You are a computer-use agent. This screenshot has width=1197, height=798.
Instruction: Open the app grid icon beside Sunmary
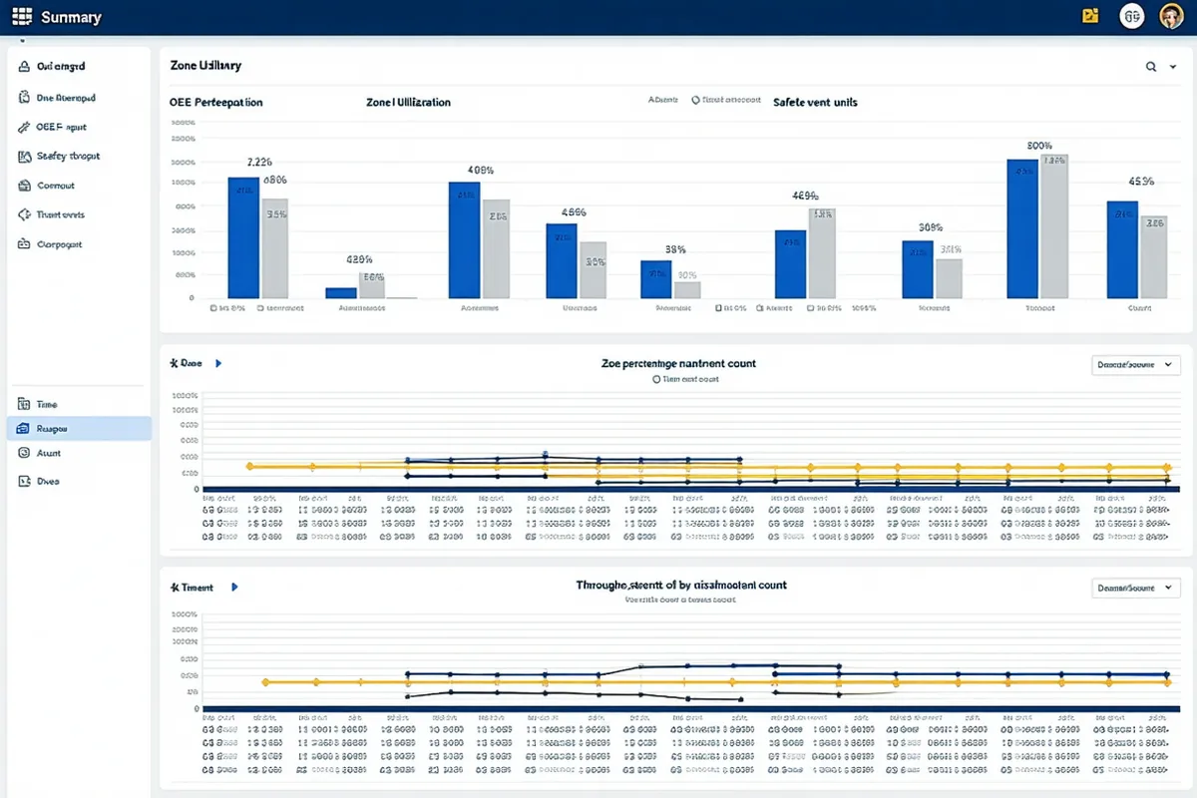(x=22, y=17)
